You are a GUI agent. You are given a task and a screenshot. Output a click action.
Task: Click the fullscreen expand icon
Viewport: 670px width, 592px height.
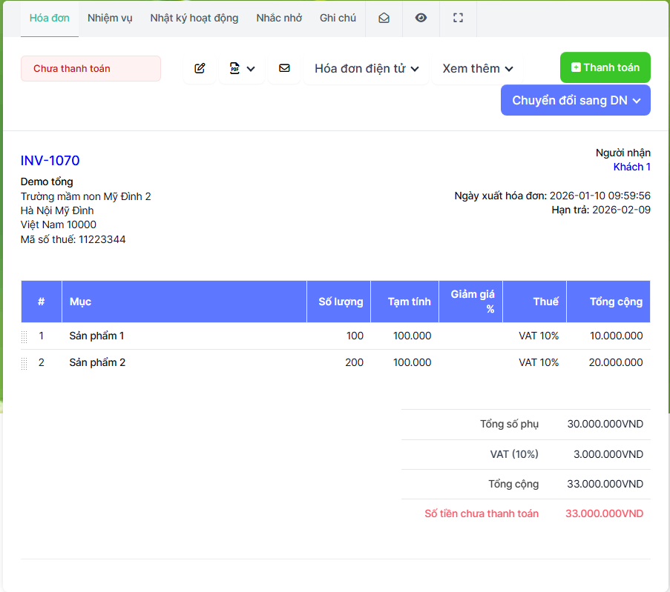point(458,18)
